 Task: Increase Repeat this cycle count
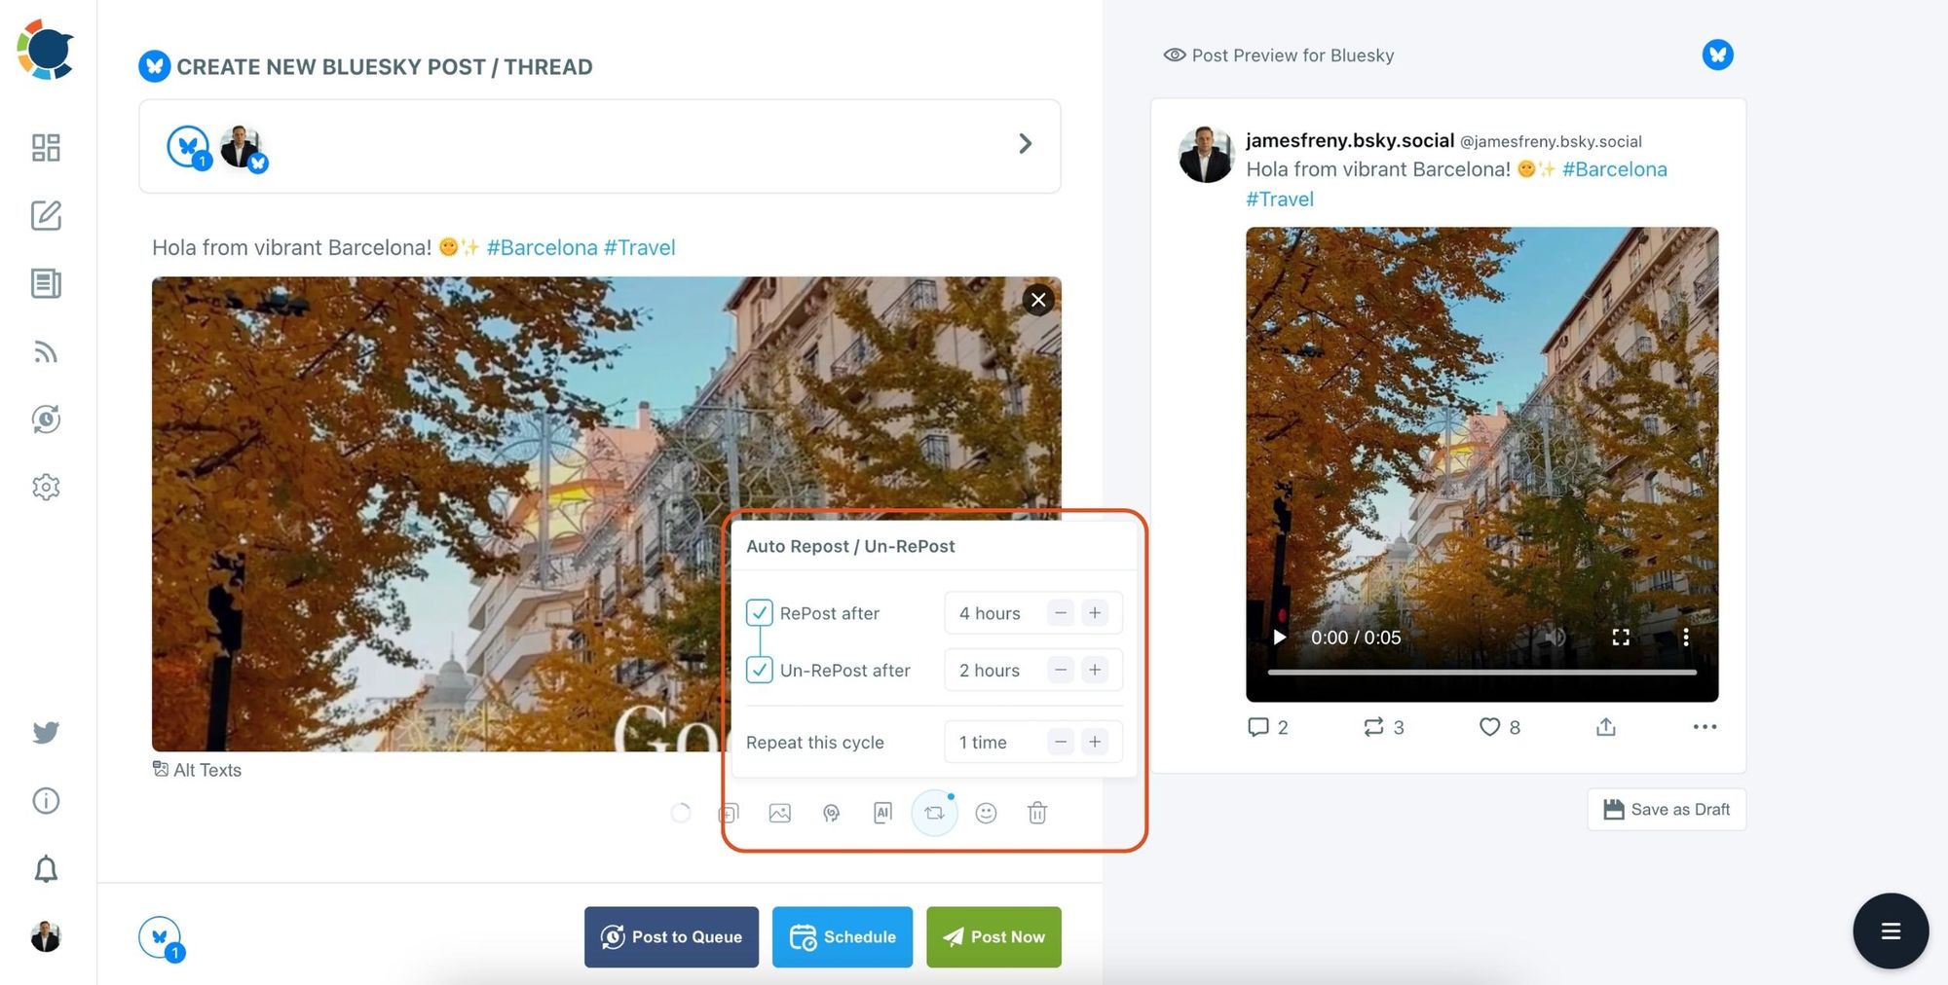(1095, 742)
